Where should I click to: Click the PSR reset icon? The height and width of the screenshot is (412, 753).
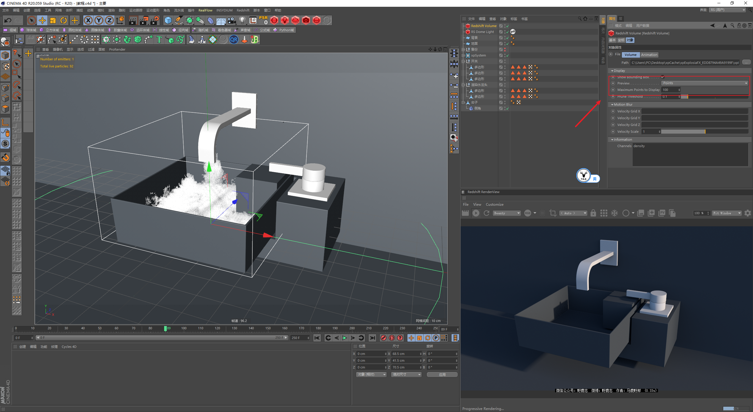[263, 20]
